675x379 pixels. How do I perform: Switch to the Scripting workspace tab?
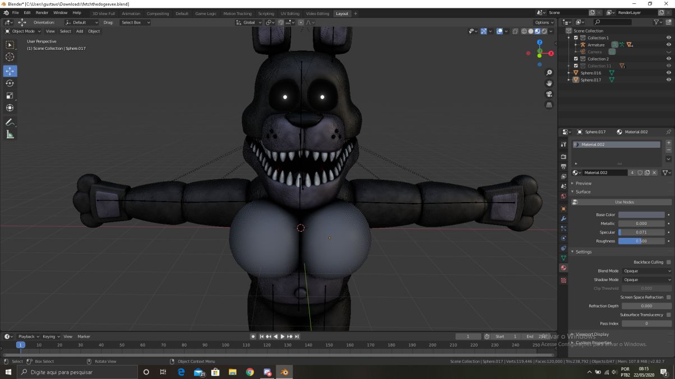(x=266, y=13)
